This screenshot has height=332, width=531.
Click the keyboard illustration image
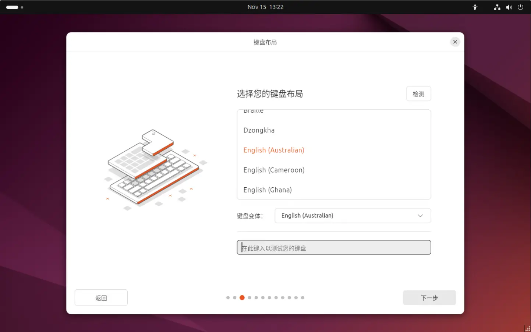coord(155,167)
